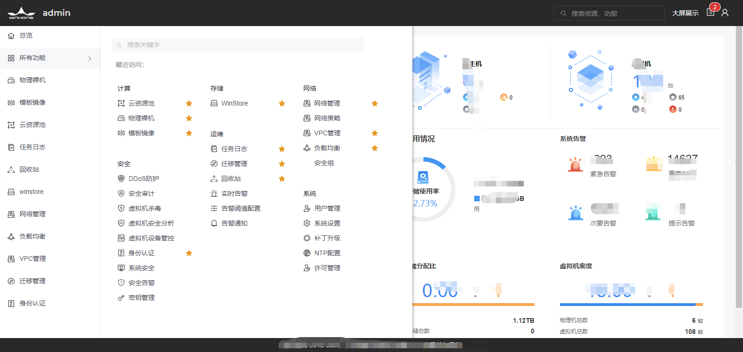Toggle the favorite star next to VPC管理
This screenshot has height=352, width=743.
[375, 133]
